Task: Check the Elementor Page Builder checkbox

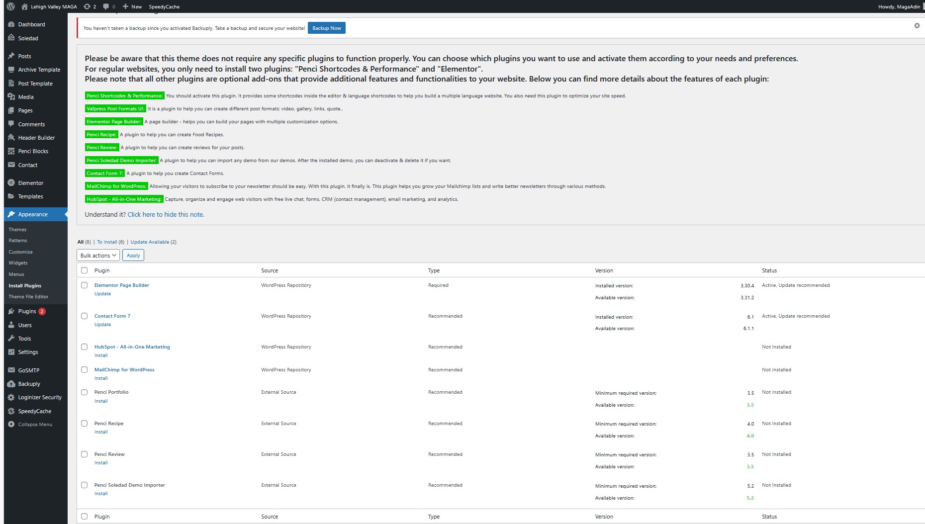Action: coord(84,285)
